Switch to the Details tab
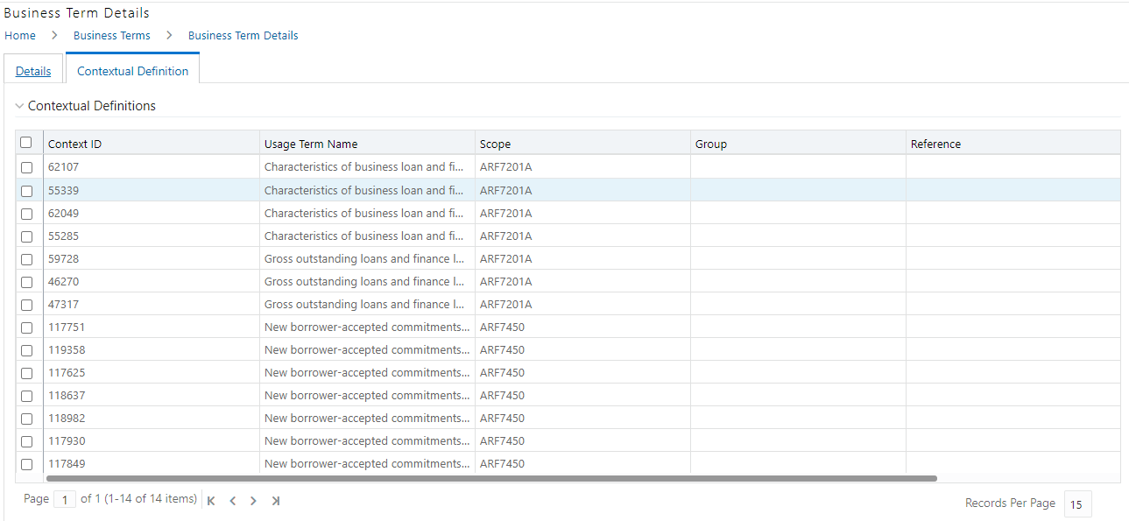The width and height of the screenshot is (1129, 521). pyautogui.click(x=32, y=70)
